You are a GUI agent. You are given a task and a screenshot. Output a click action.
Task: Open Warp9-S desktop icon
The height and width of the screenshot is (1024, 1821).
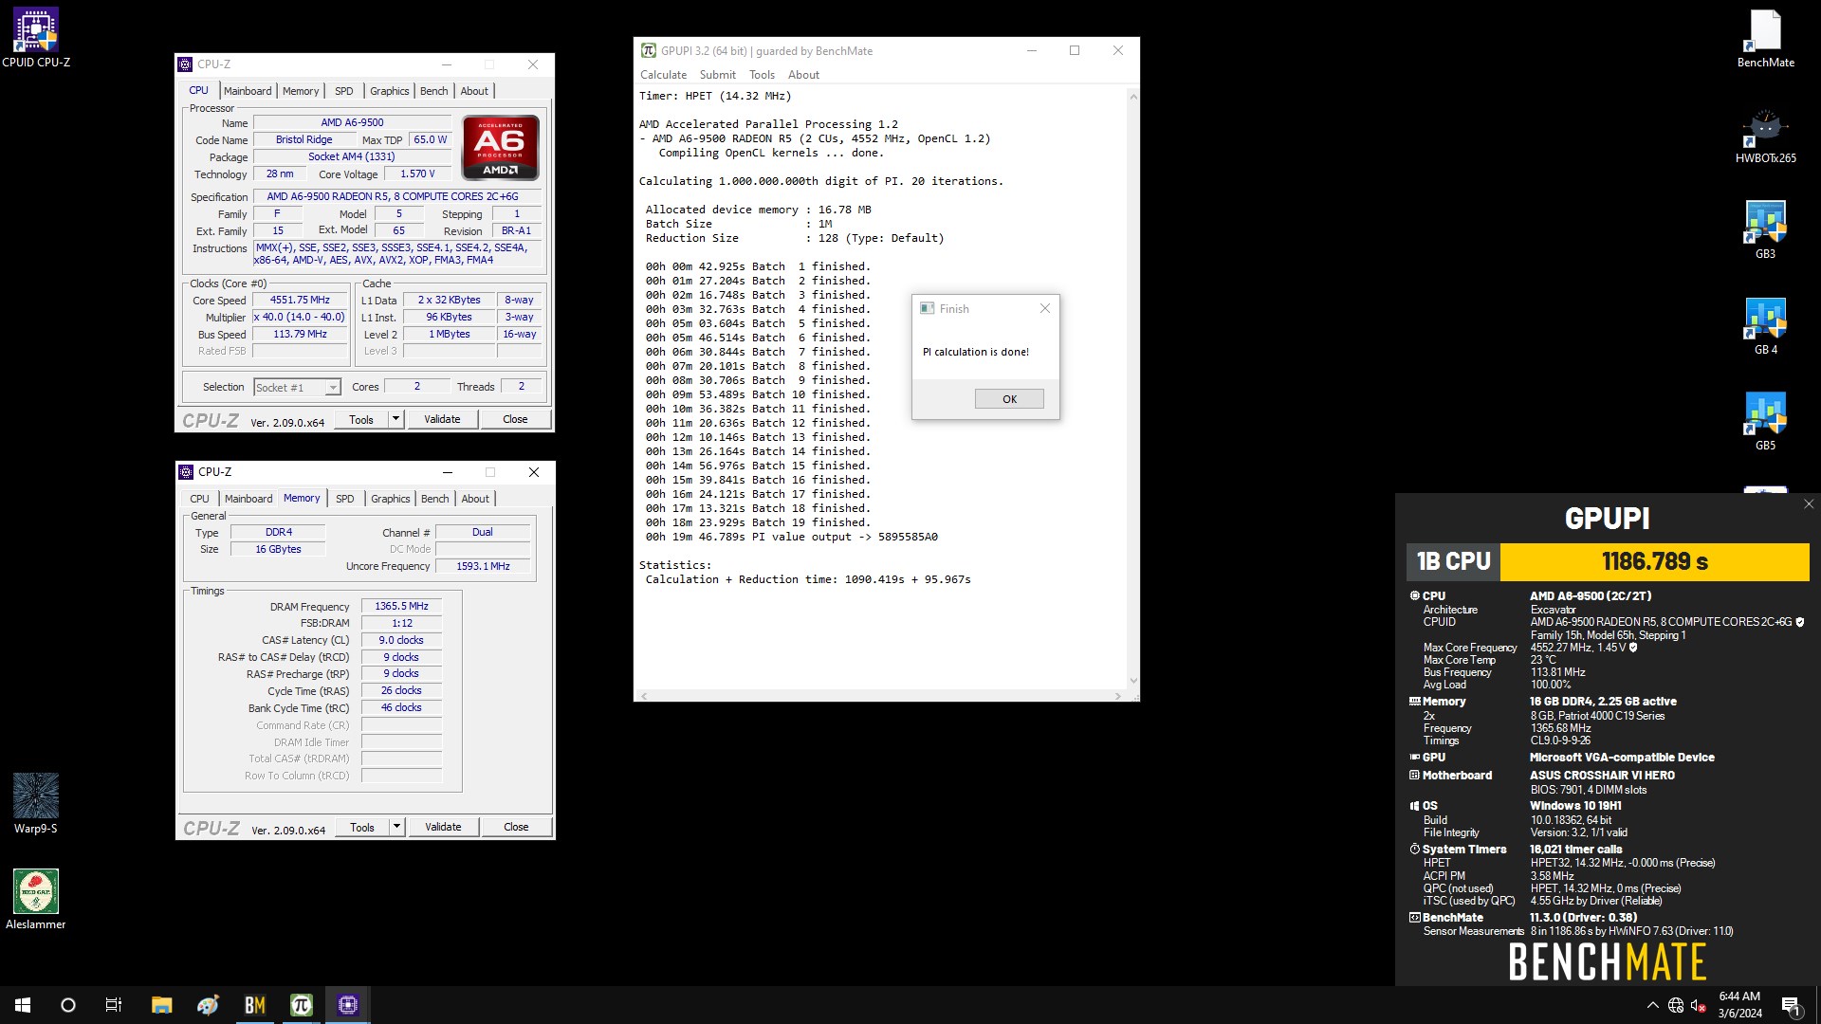tap(35, 803)
